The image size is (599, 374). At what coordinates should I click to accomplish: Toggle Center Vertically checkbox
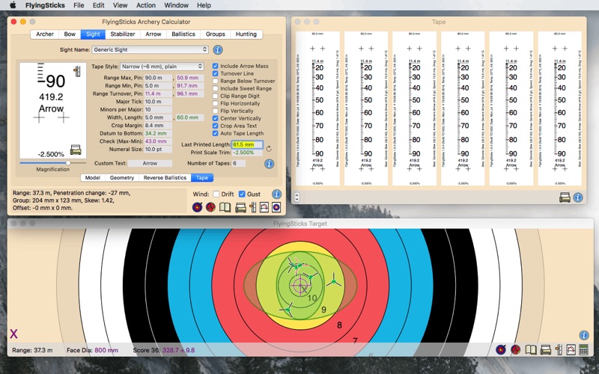coord(216,118)
